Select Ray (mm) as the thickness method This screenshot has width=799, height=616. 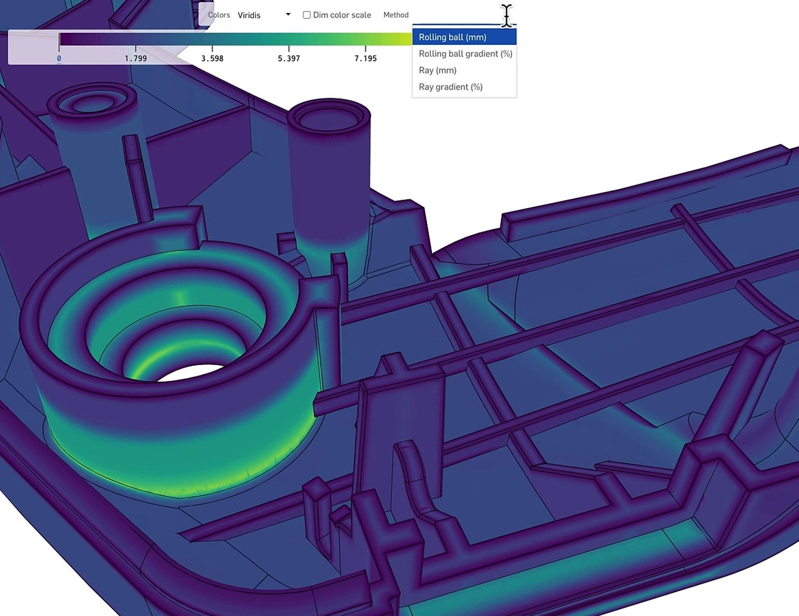pos(437,70)
